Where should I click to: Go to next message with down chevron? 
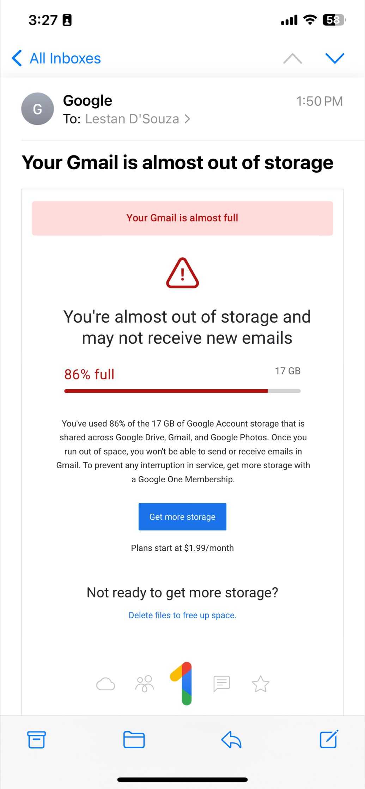(335, 59)
